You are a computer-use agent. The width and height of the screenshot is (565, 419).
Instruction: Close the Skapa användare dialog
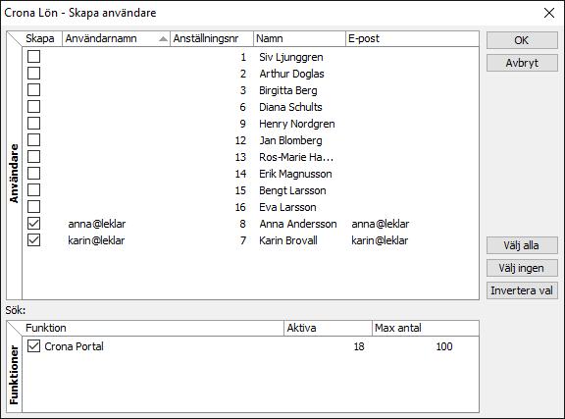point(549,13)
